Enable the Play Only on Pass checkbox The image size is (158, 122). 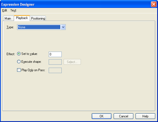(x=19, y=70)
